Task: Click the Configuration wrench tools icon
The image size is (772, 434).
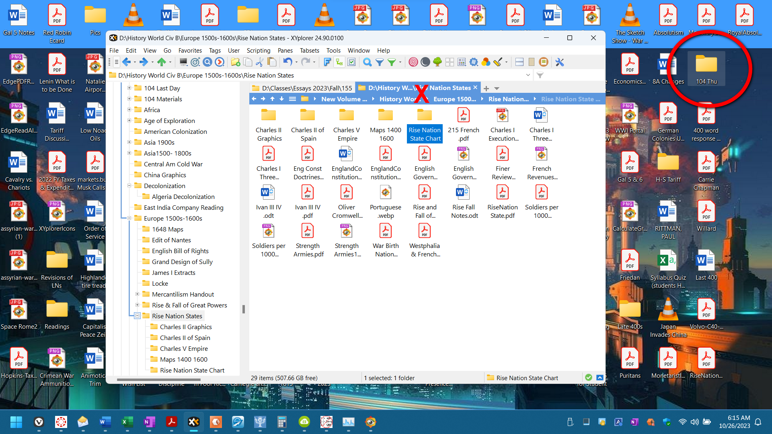Action: point(560,62)
